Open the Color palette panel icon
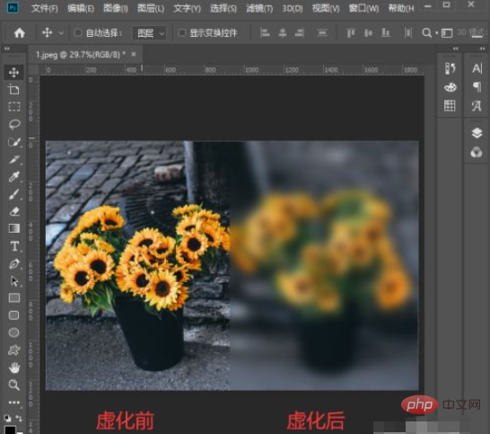Viewport: 490px width, 434px height. [450, 87]
